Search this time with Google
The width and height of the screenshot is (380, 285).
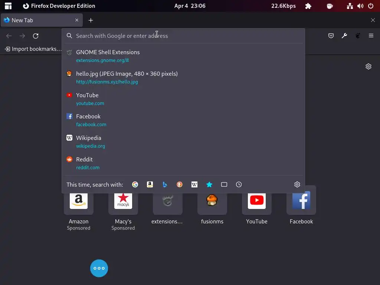tap(135, 185)
